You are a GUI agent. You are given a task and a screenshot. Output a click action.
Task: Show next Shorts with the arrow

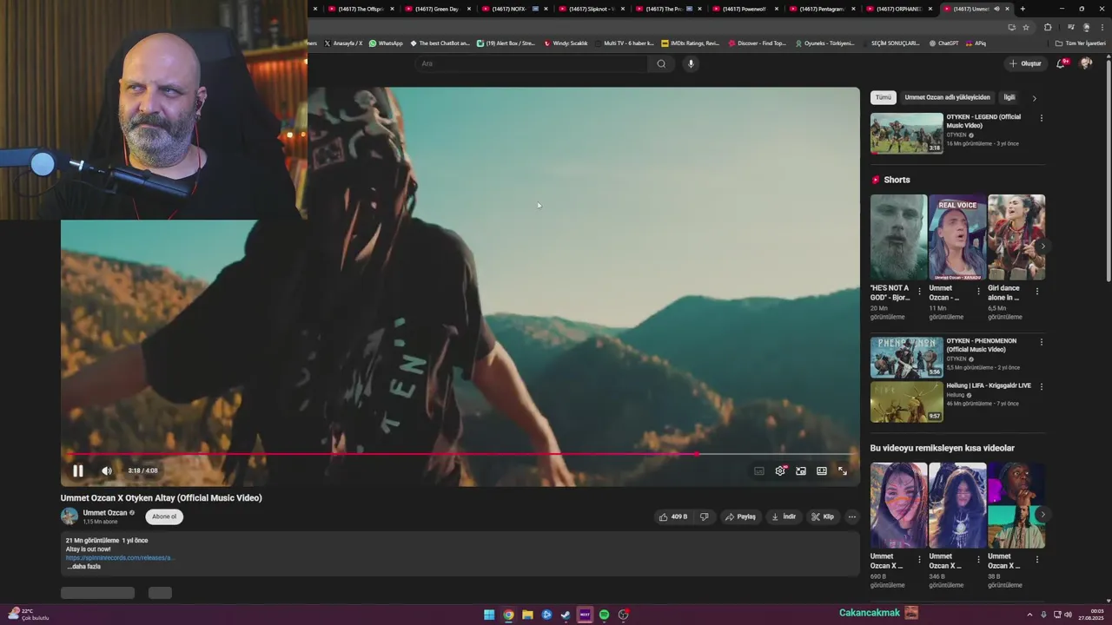1042,247
